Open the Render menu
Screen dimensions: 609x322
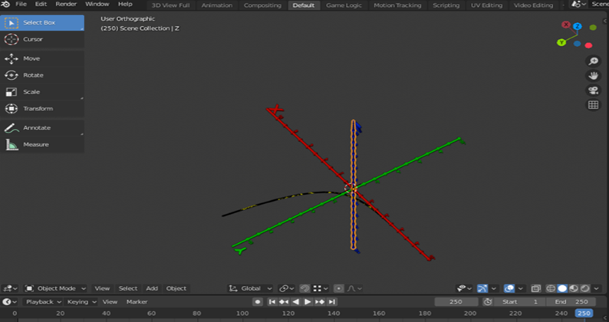point(66,5)
